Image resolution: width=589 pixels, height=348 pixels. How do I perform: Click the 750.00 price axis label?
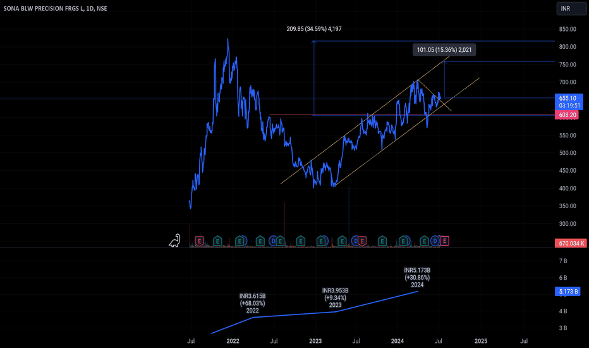point(568,65)
